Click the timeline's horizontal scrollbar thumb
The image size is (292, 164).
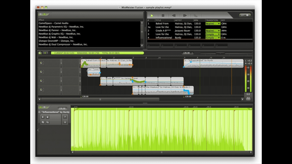pos(100,99)
